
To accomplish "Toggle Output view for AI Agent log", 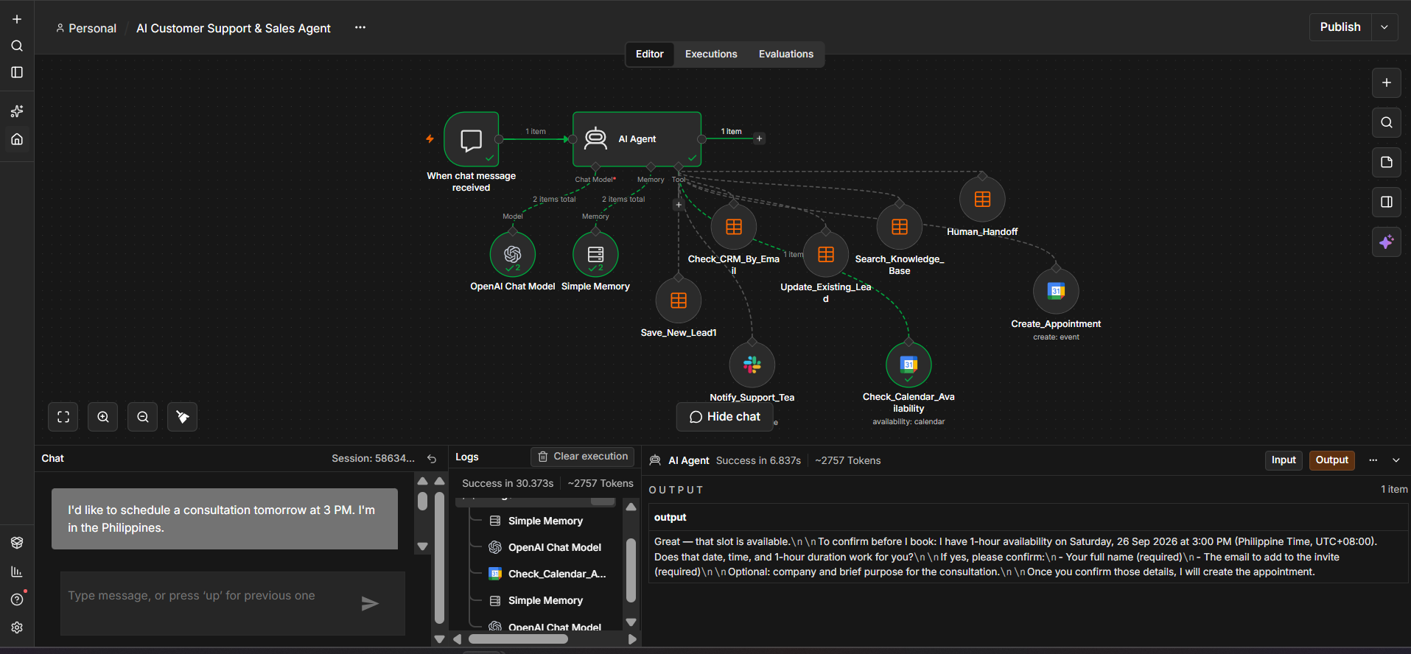I will coord(1332,460).
